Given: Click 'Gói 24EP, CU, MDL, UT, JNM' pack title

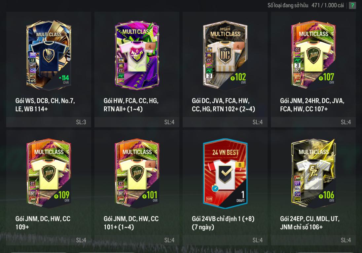Looking at the screenshot, I should [x=310, y=223].
